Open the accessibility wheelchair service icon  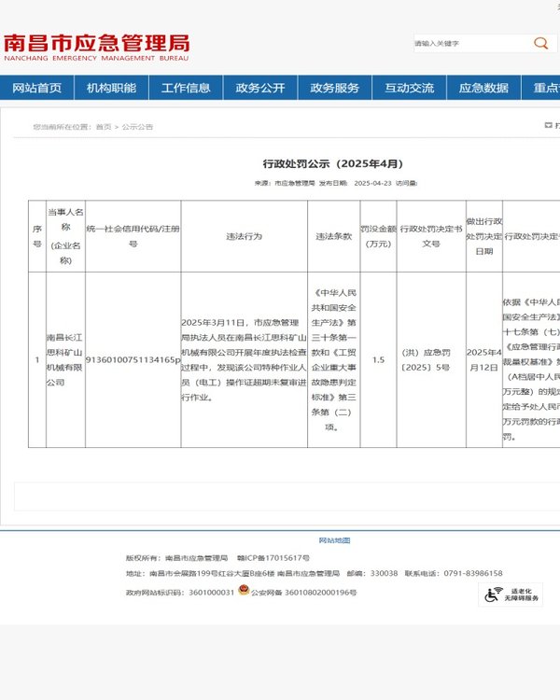point(510,594)
